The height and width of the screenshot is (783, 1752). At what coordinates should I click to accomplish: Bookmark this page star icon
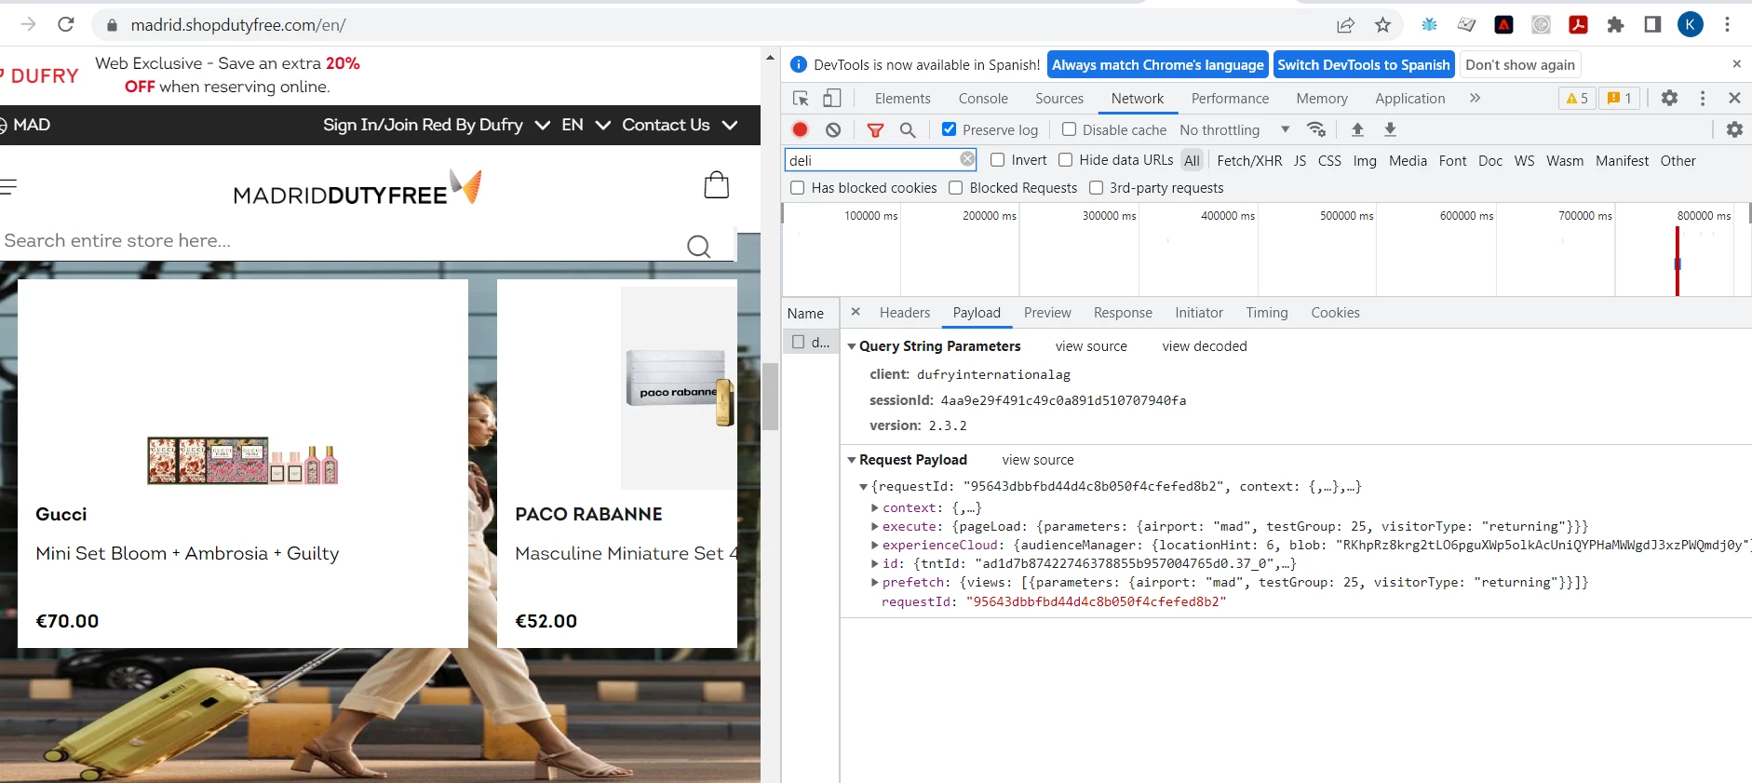(x=1383, y=25)
